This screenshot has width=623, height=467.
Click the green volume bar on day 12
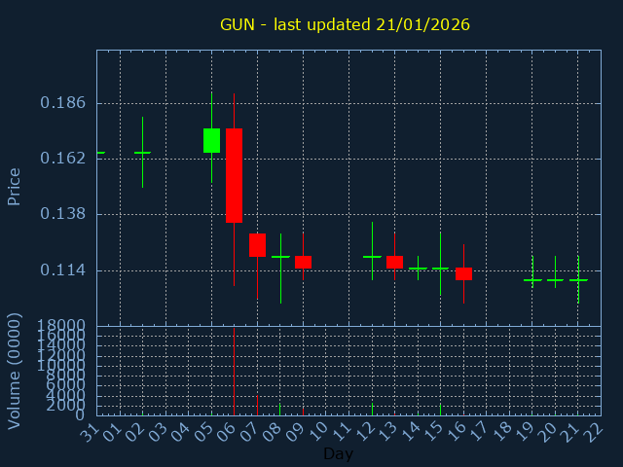click(x=372, y=409)
